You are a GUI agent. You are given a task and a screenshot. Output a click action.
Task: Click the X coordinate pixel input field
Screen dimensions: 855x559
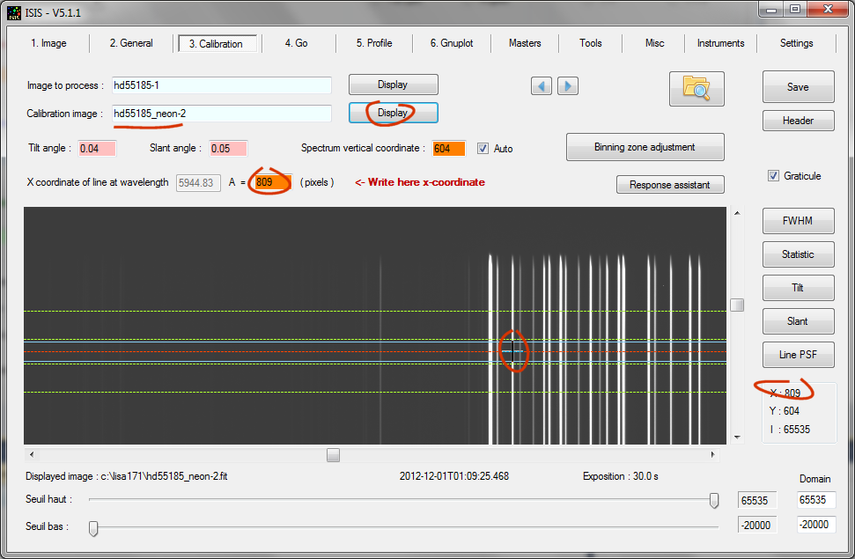(x=272, y=182)
